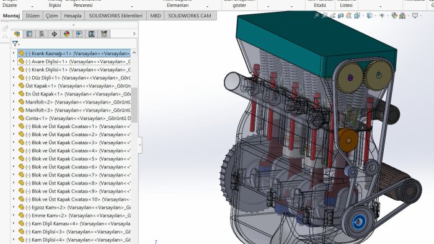434x244 pixels.
Task: Toggle the Section View icon
Action: (x=341, y=15)
